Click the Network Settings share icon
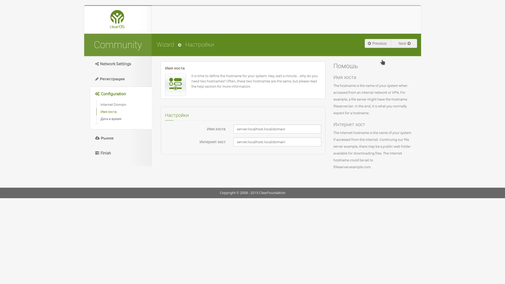Viewport: 505px width, 284px height. 97,64
